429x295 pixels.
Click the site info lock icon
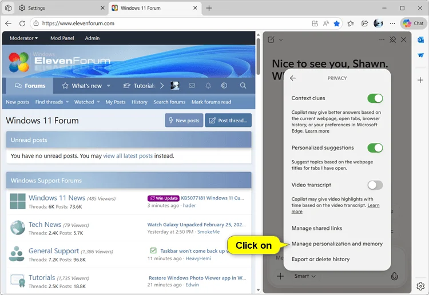(x=36, y=23)
